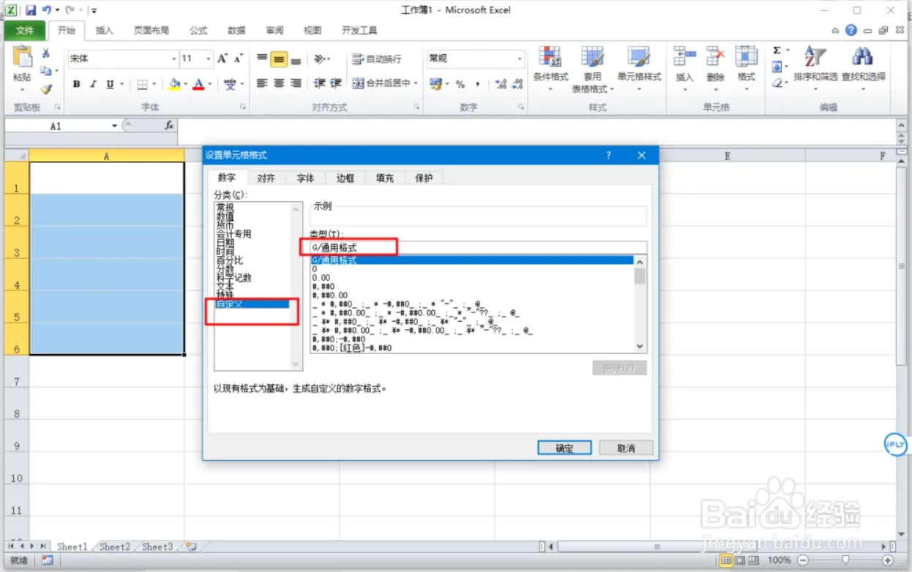Viewport: 912px width, 572px height.
Task: Toggle Bold formatting
Action: coord(77,84)
